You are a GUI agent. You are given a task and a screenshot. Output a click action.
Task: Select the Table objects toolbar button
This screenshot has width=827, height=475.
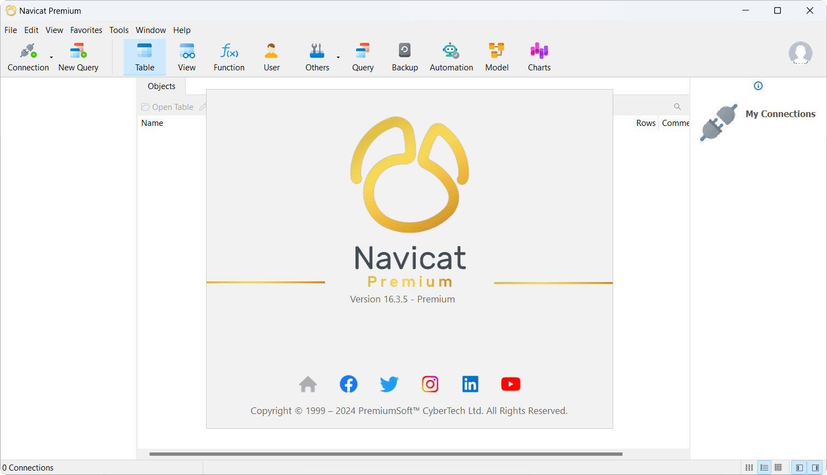tap(145, 57)
